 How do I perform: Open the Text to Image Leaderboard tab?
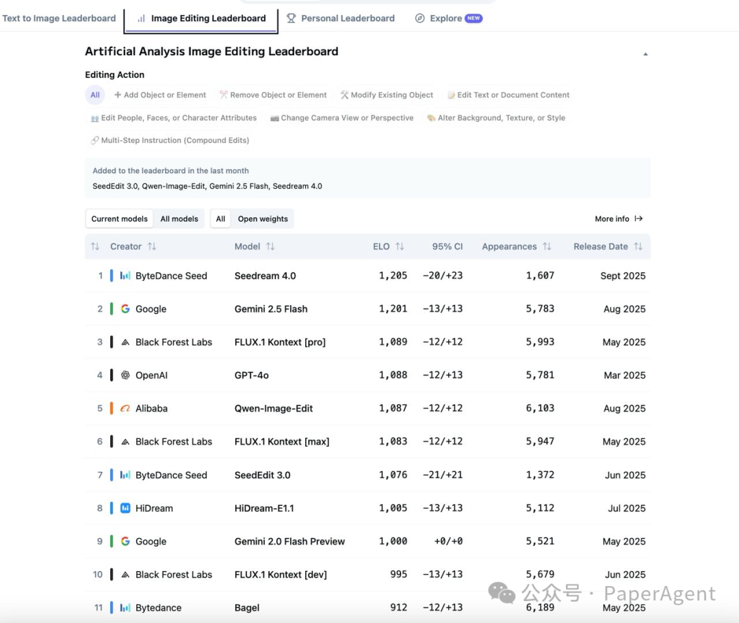[x=59, y=18]
